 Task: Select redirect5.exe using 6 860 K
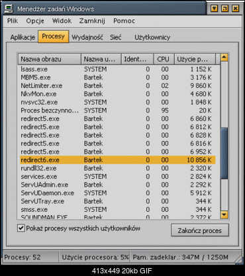click(x=117, y=118)
